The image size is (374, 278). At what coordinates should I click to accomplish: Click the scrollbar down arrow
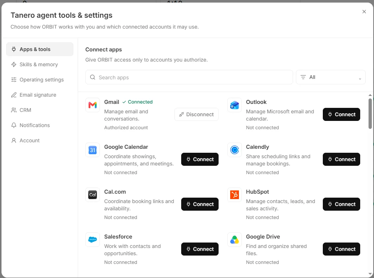click(370, 274)
